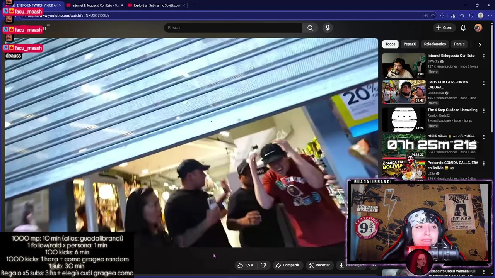The height and width of the screenshot is (278, 495).
Task: Open 'Probando COMIDA CALLEJERA en Bolivia' title
Action: pos(453,165)
